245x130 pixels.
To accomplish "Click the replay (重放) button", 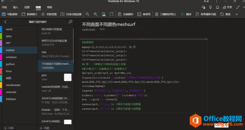I will (225, 14).
